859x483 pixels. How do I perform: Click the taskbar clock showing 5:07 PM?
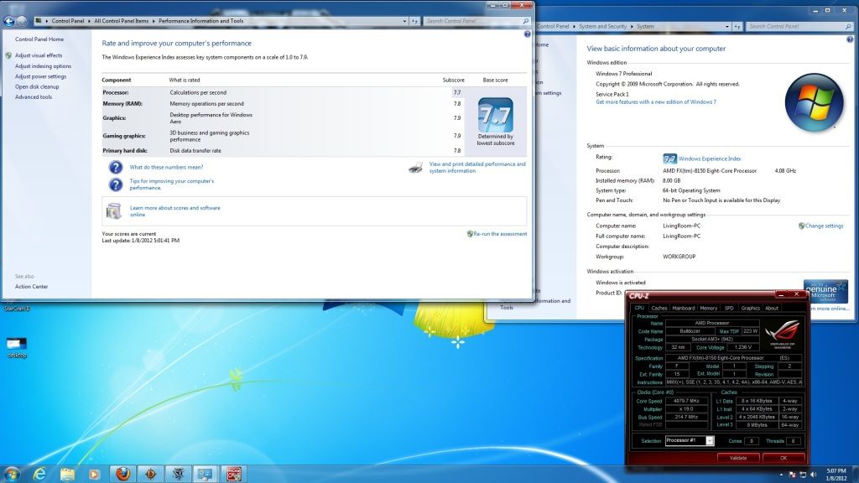coord(836,475)
